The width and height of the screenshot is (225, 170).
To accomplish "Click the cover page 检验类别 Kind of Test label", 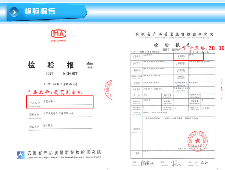I will point(35,128).
